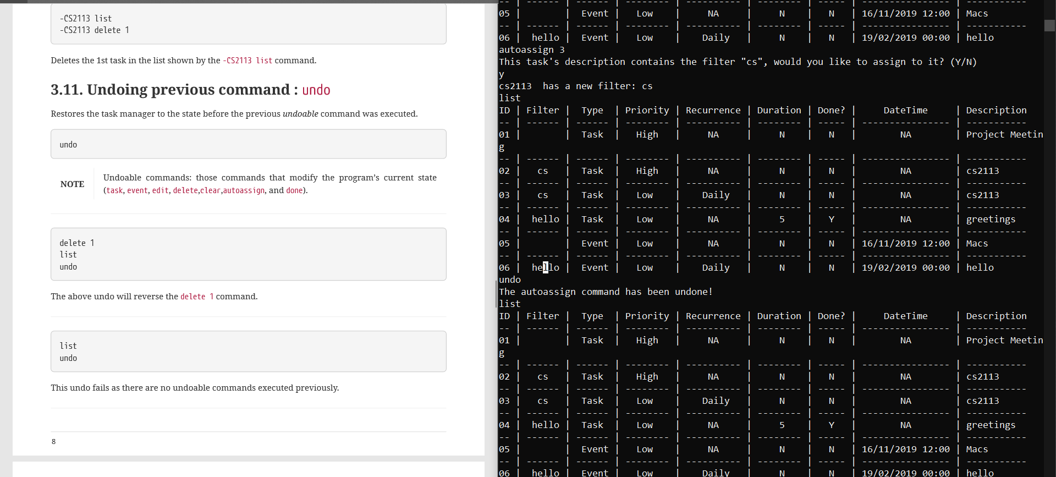Click the sentence 'The above undo will reverse'
1056x477 pixels.
[x=154, y=297]
